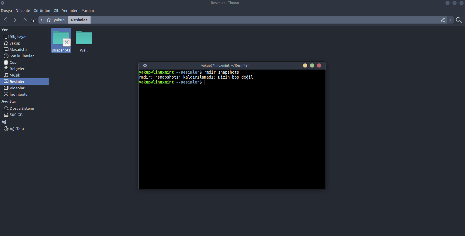Select the Resimler path bar button
This screenshot has width=465, height=236.
(79, 20)
